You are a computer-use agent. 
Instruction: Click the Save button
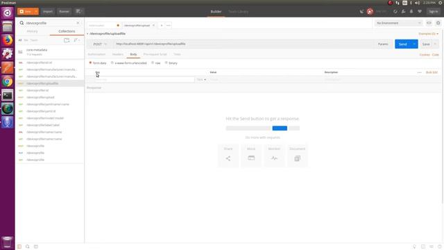426,44
